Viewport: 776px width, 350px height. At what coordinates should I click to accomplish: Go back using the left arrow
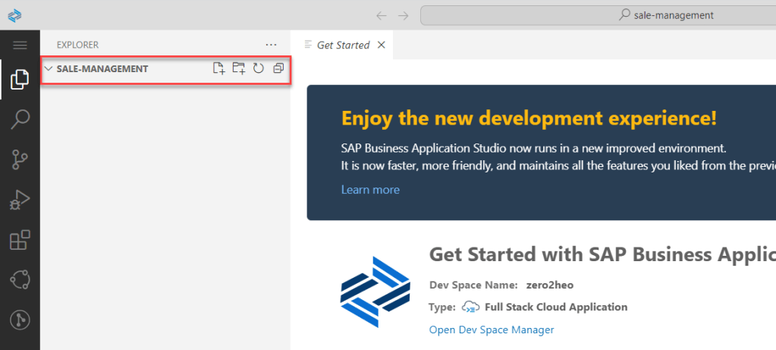coord(382,15)
